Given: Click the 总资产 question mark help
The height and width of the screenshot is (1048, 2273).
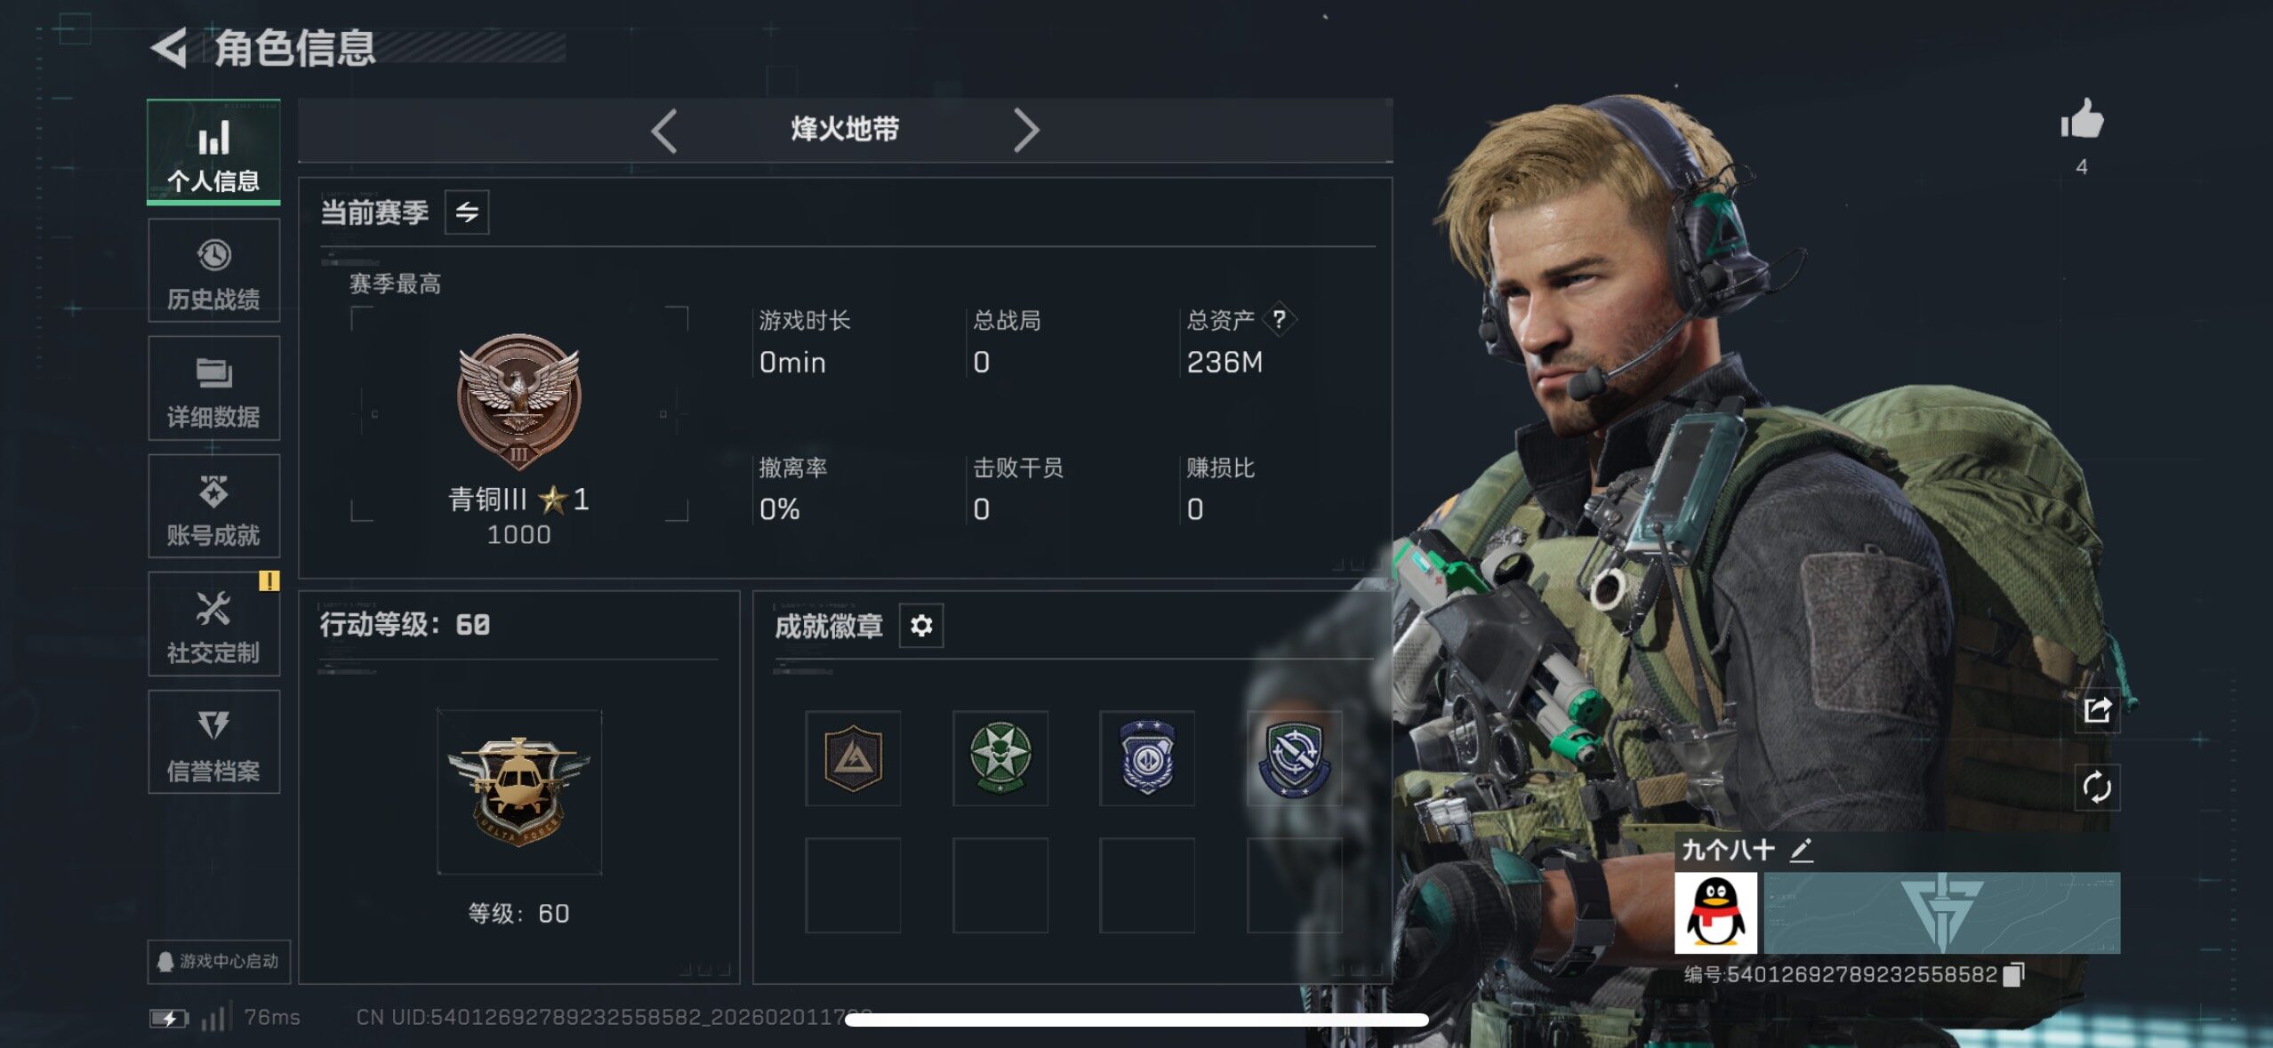Looking at the screenshot, I should [1279, 319].
